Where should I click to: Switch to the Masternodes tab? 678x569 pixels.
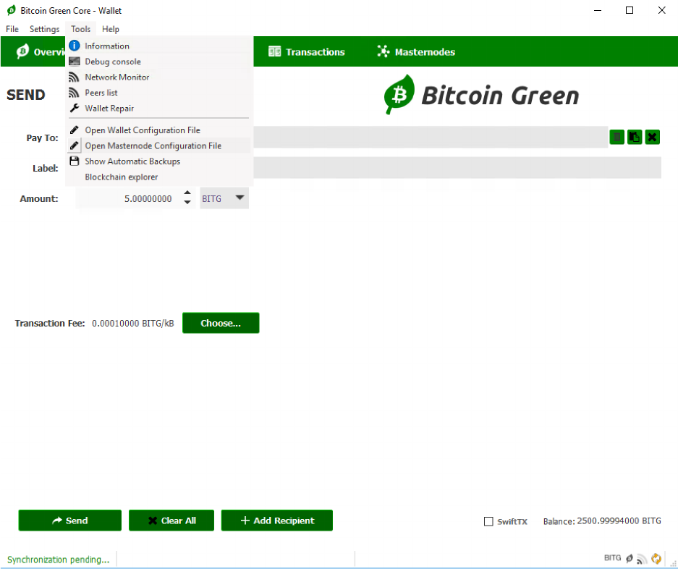point(416,52)
